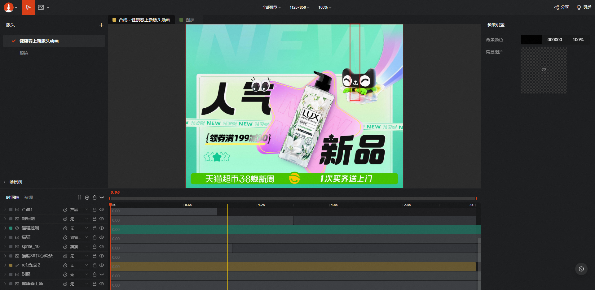Click the null-object icon of 猫猫控制
Image resolution: width=595 pixels, height=290 pixels.
[x=17, y=228]
